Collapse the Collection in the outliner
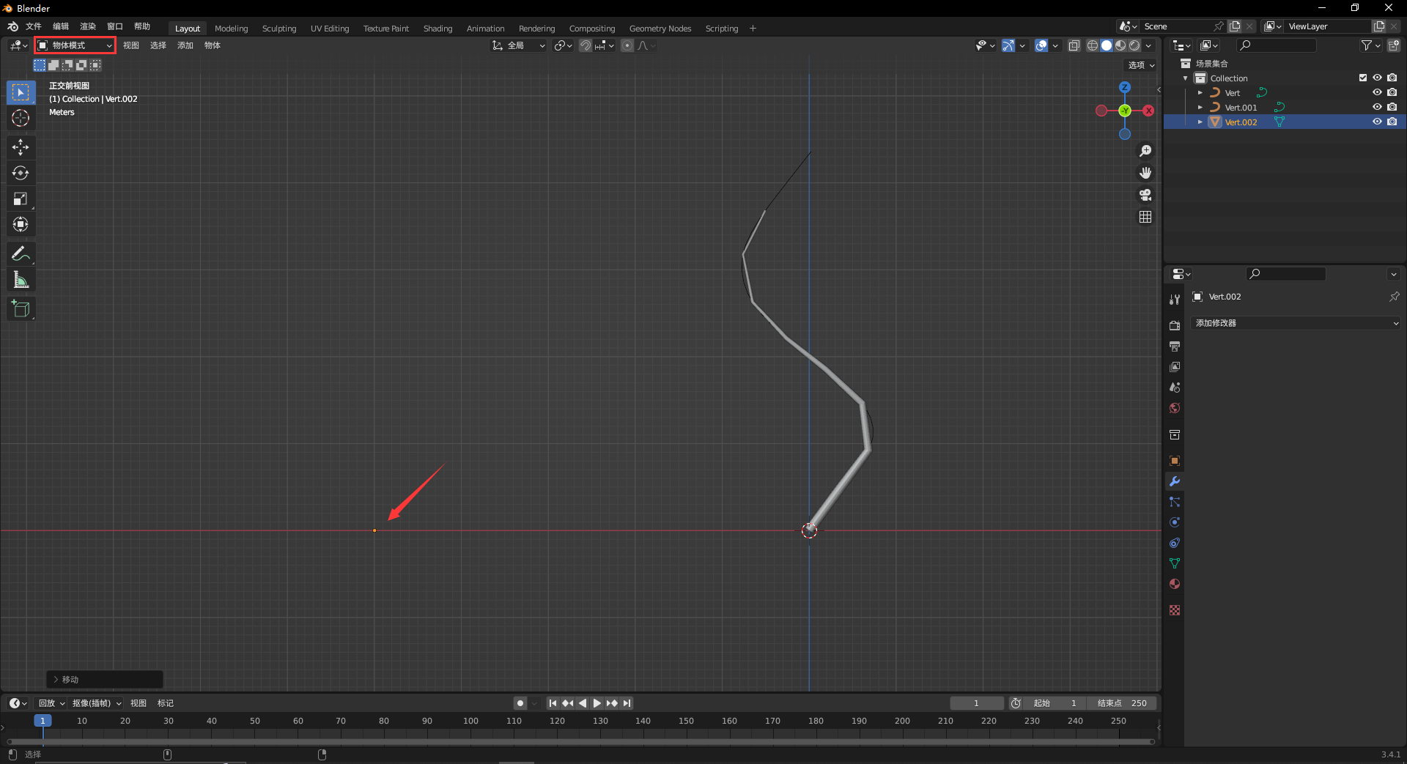The width and height of the screenshot is (1407, 764). pyautogui.click(x=1186, y=78)
